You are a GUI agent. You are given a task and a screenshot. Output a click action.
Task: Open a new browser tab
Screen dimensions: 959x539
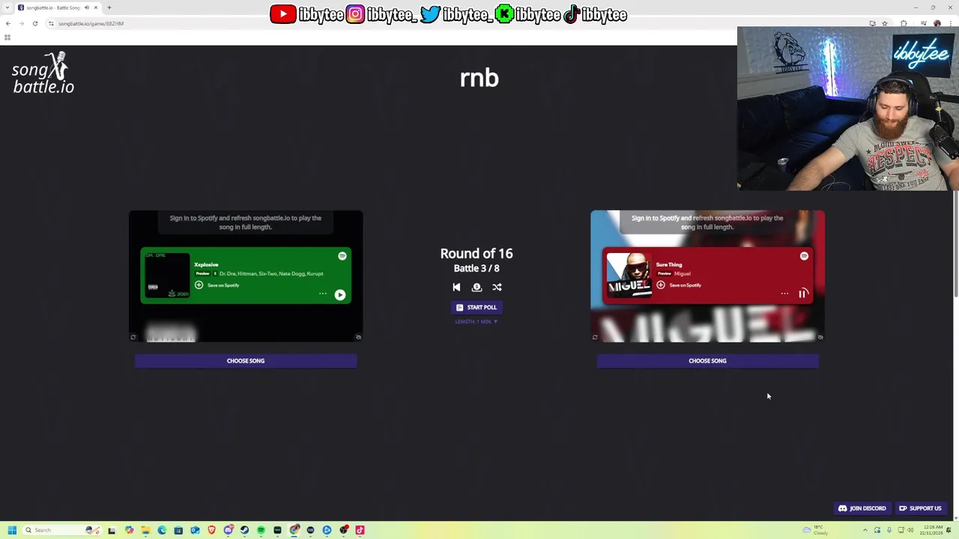(x=109, y=7)
